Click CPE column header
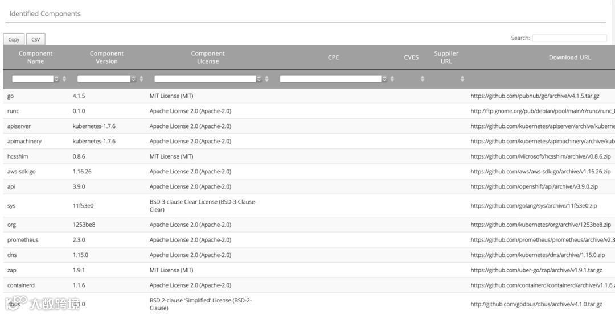 (333, 57)
